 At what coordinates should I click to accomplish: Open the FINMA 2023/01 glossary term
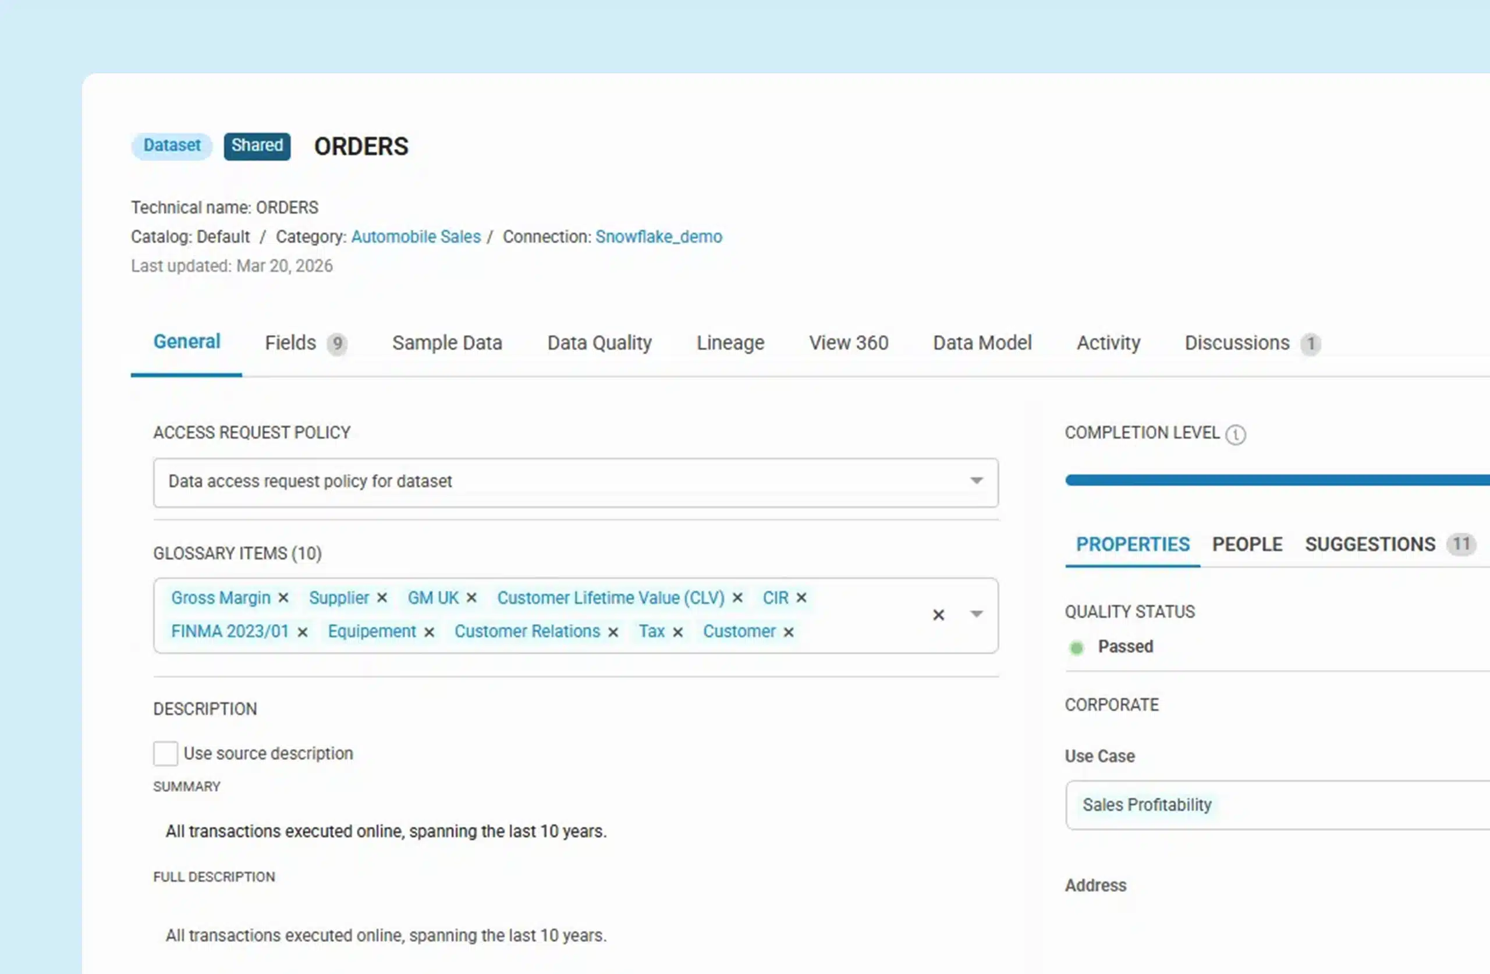pyautogui.click(x=230, y=631)
